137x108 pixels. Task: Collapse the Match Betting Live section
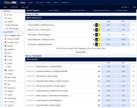(134, 18)
